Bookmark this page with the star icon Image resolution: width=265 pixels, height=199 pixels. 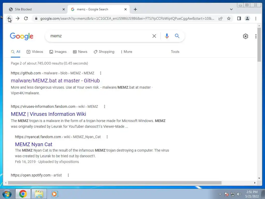coord(229,18)
